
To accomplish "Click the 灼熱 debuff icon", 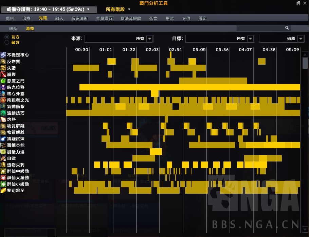I will 3,120.
